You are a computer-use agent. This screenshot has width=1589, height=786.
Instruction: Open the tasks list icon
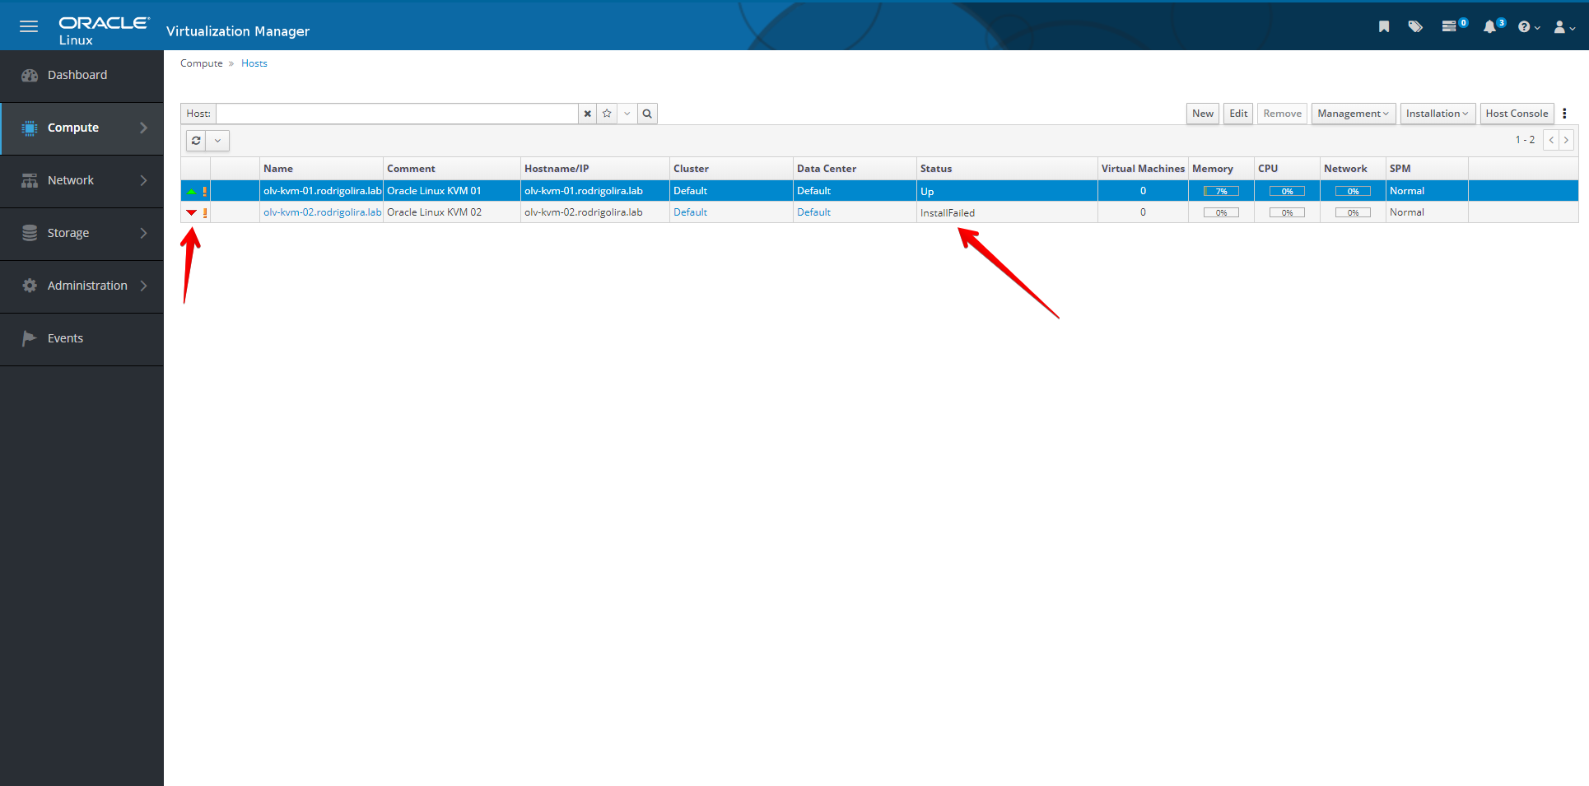click(x=1450, y=27)
